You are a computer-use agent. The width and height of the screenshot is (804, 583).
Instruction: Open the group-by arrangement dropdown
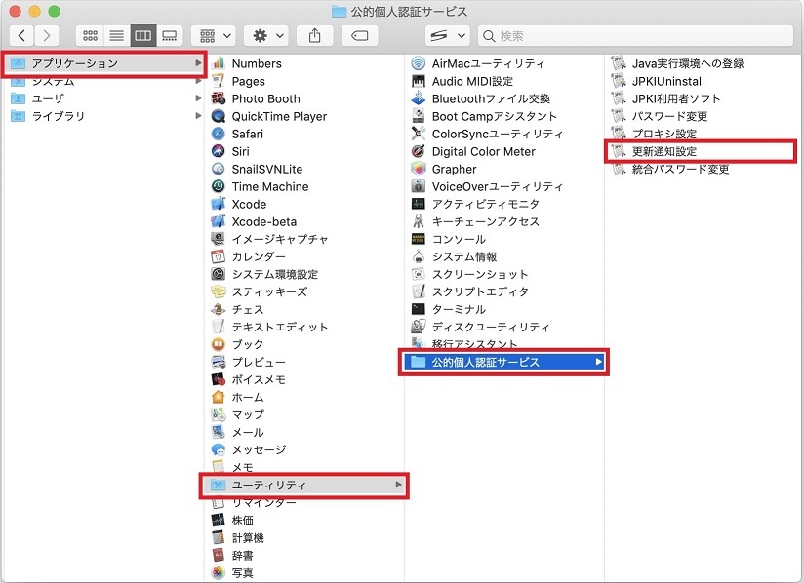214,36
